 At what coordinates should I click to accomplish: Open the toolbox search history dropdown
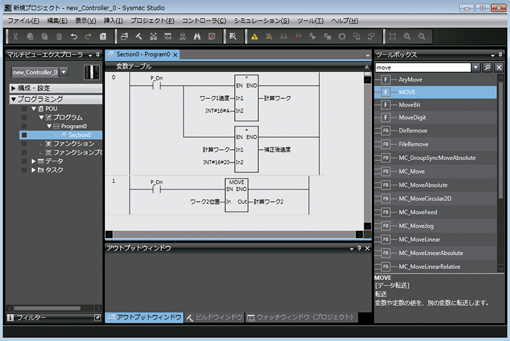click(x=476, y=67)
